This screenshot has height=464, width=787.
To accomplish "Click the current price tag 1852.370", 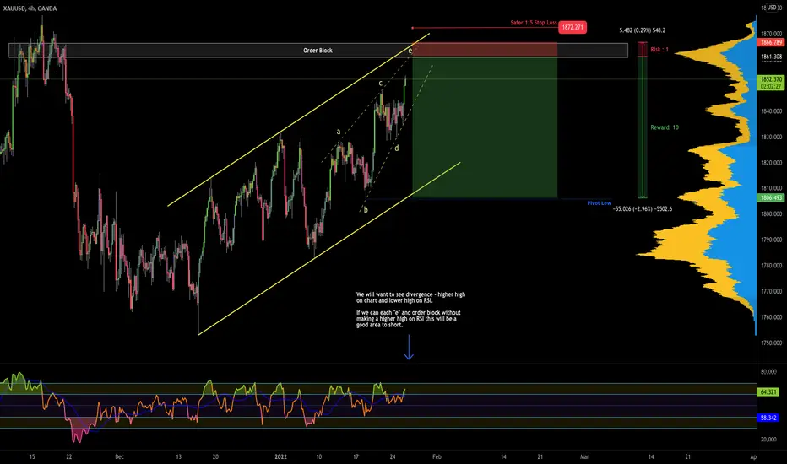I will point(771,79).
